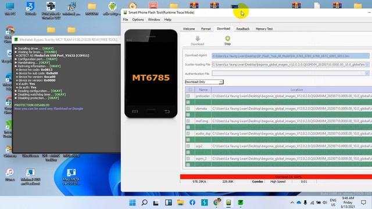Click the preloader location path cell
Image resolution: width=372 pixels, height=209 pixels.
[292, 96]
